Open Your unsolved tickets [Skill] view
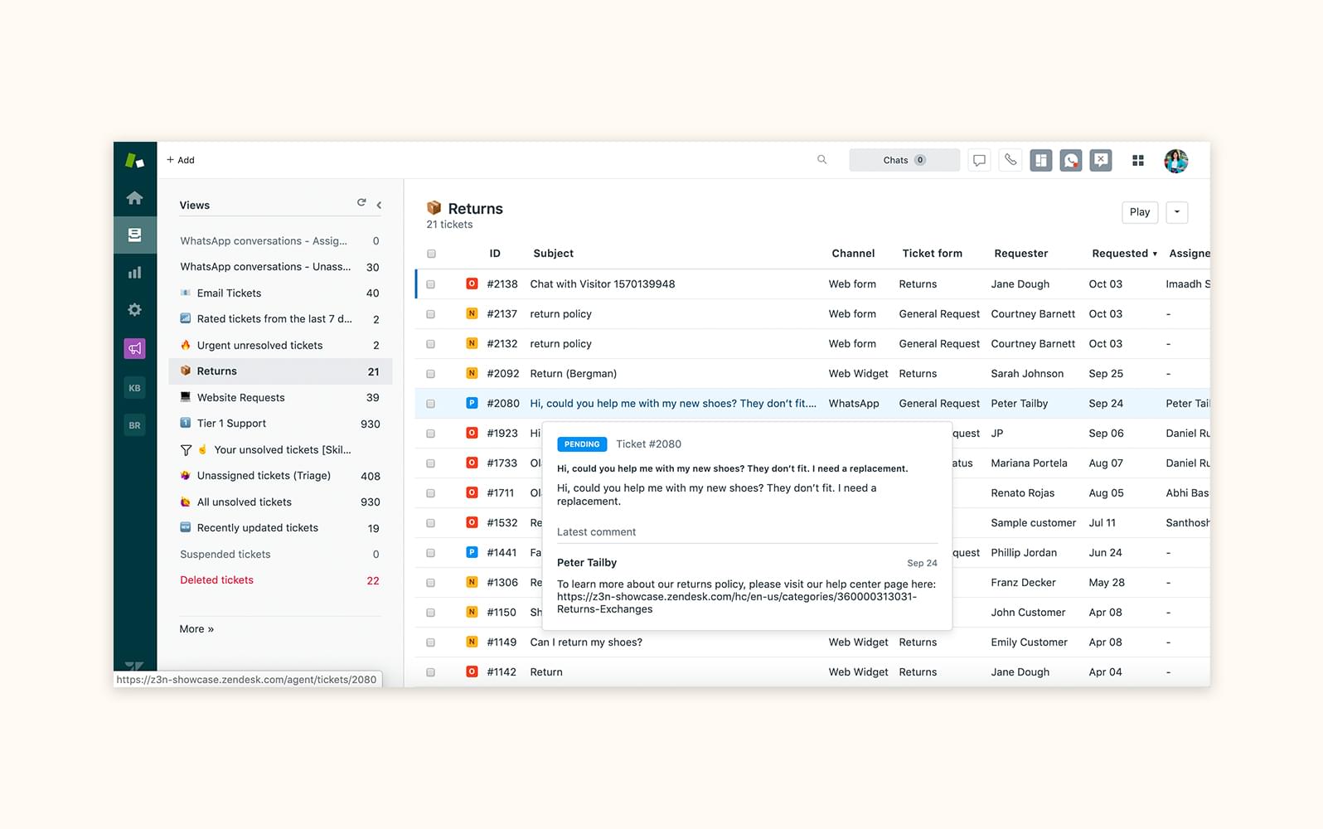Screen dimensions: 1323x829 point(280,450)
